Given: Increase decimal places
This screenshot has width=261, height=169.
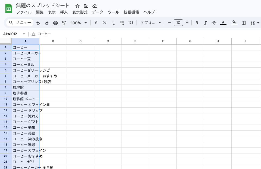Looking at the screenshot, I should (x=122, y=23).
